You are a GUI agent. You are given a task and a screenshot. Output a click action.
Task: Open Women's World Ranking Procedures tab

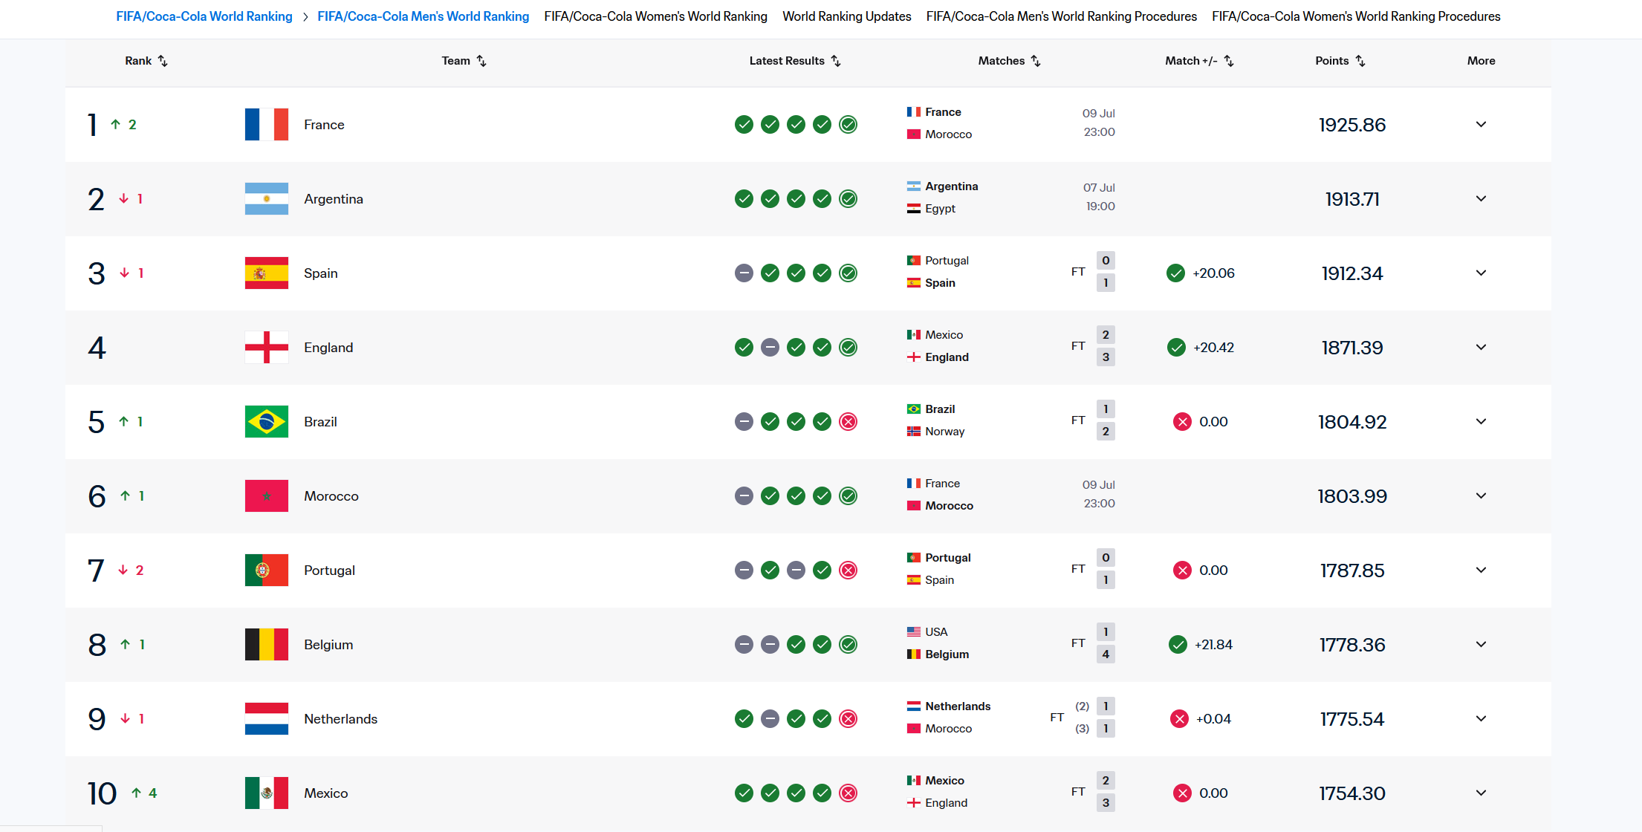click(1356, 16)
